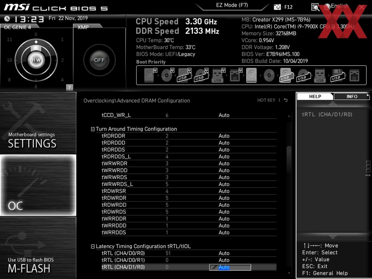
Task: Open the HOT KEY menu
Action: [x=266, y=100]
